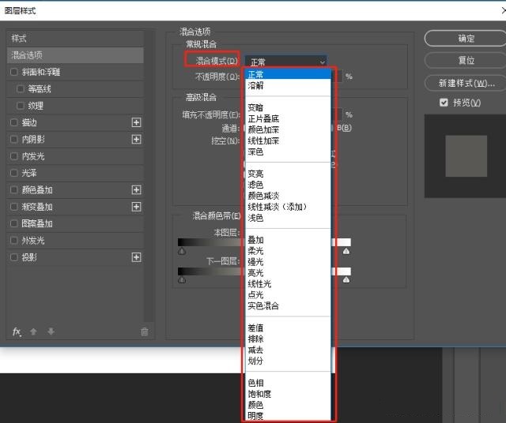Add another 渐变叠加 effect with its plus icon

[136, 207]
